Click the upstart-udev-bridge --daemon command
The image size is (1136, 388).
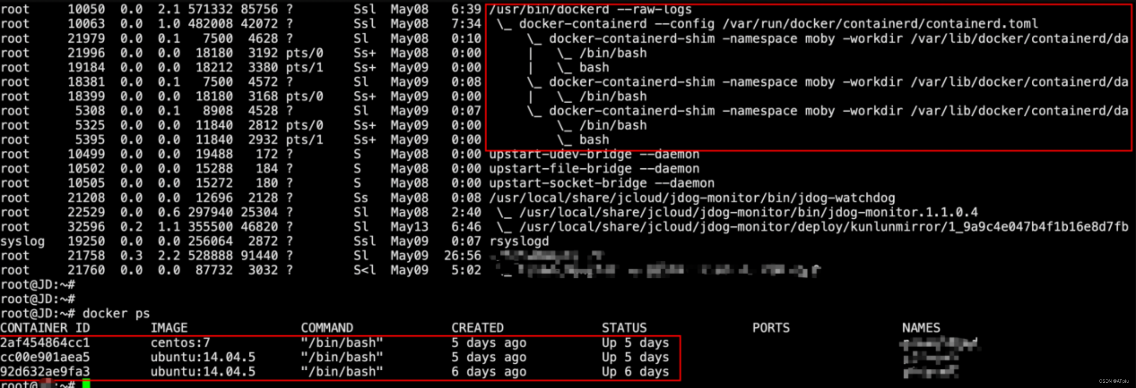(x=594, y=154)
